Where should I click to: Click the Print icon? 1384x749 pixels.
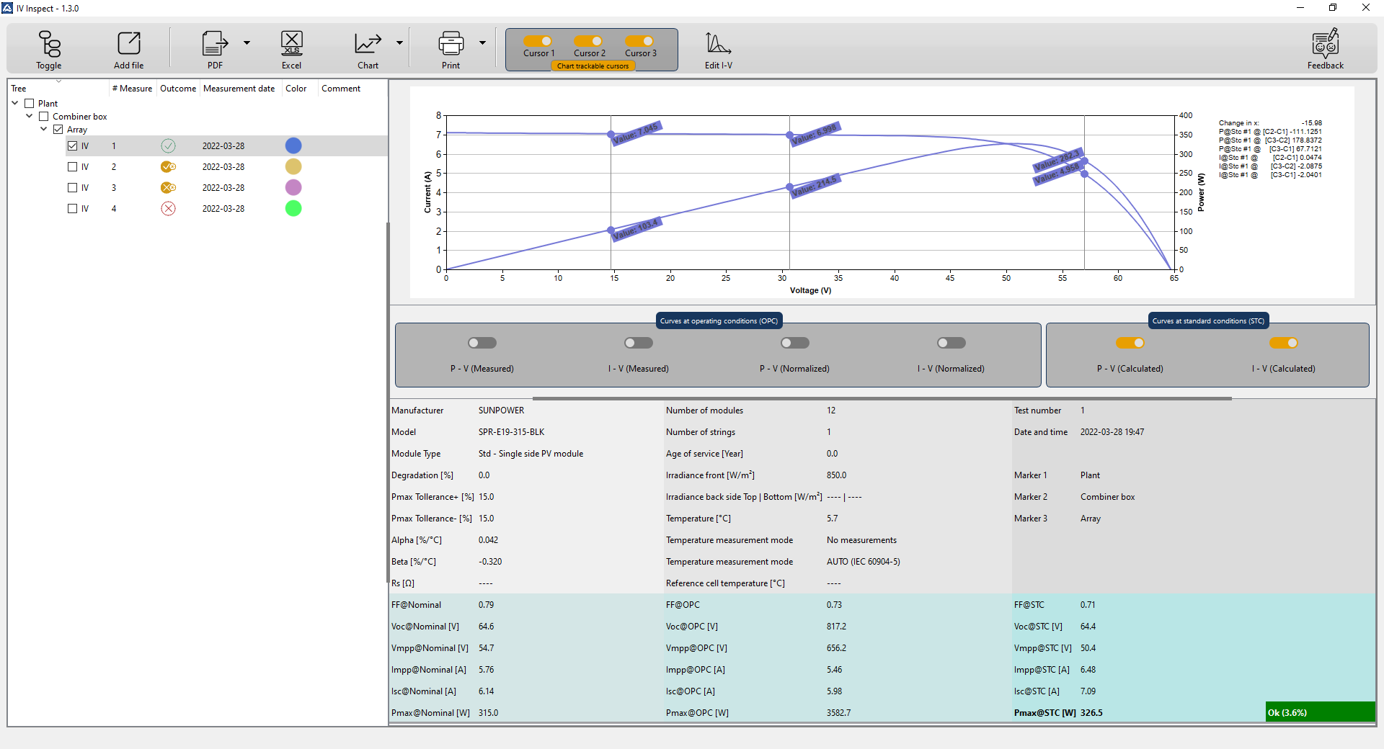click(451, 45)
